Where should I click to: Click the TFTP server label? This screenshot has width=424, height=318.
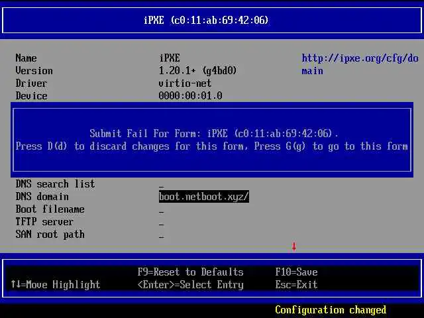pos(44,222)
